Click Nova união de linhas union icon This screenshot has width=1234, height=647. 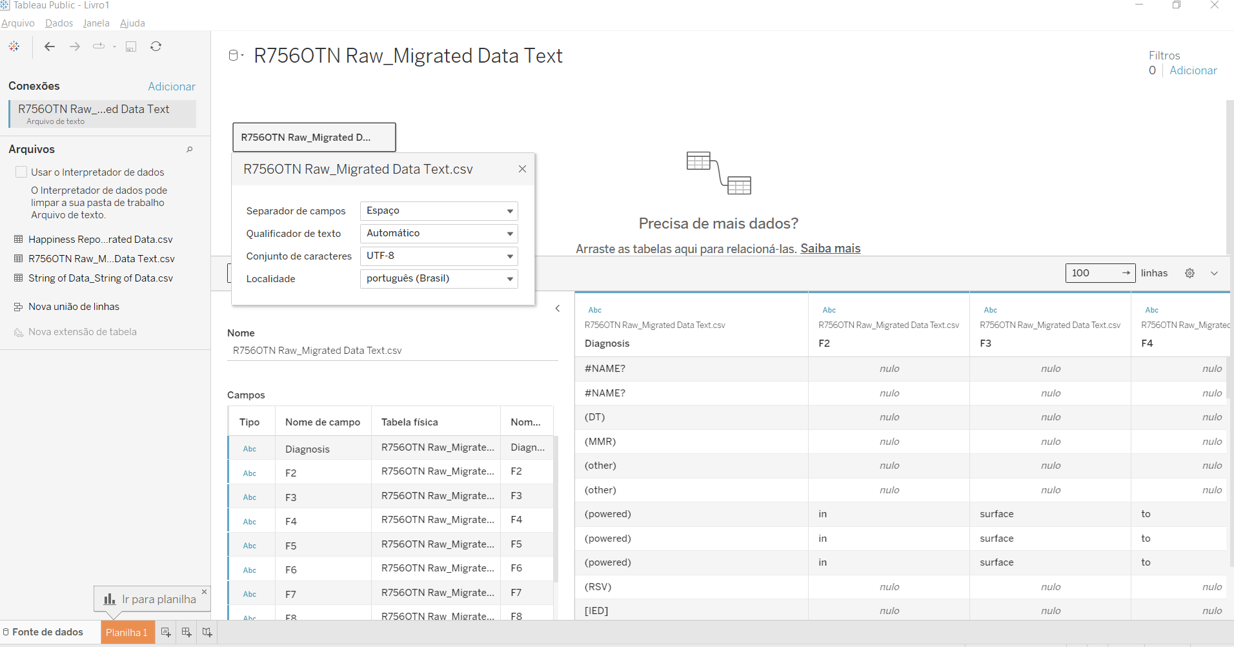19,307
